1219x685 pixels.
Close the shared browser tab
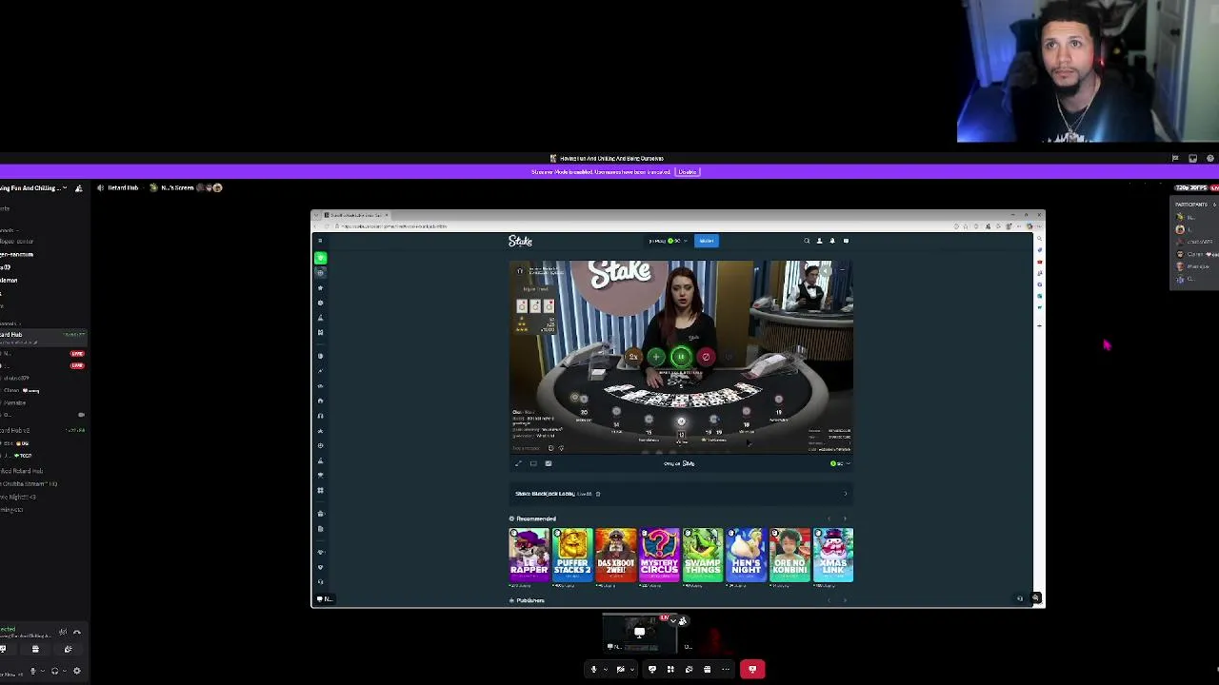tap(387, 215)
